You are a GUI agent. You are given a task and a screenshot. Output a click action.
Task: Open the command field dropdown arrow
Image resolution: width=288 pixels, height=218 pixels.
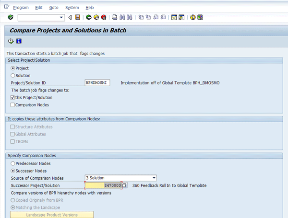tap(61, 18)
